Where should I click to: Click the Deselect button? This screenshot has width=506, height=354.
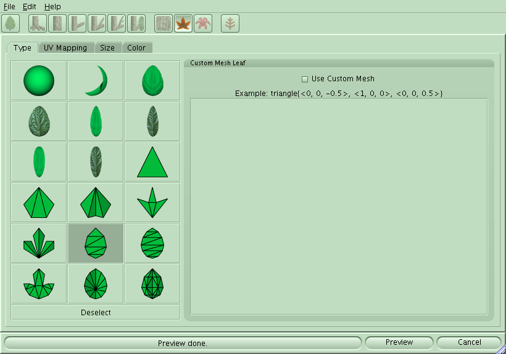(96, 312)
